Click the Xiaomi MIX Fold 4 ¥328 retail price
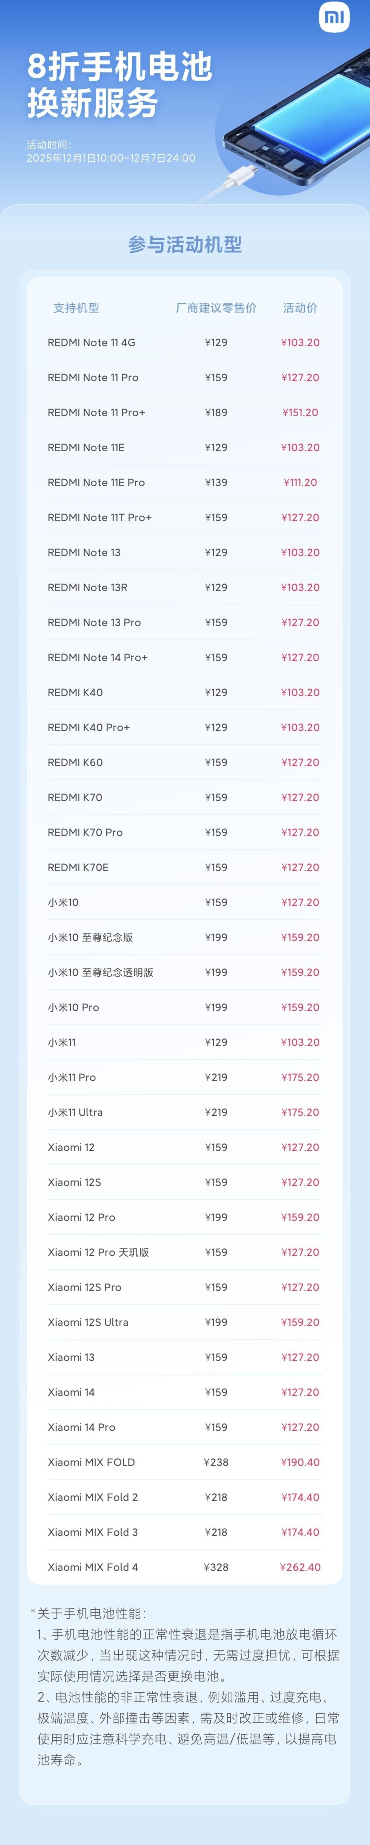 (x=215, y=1567)
